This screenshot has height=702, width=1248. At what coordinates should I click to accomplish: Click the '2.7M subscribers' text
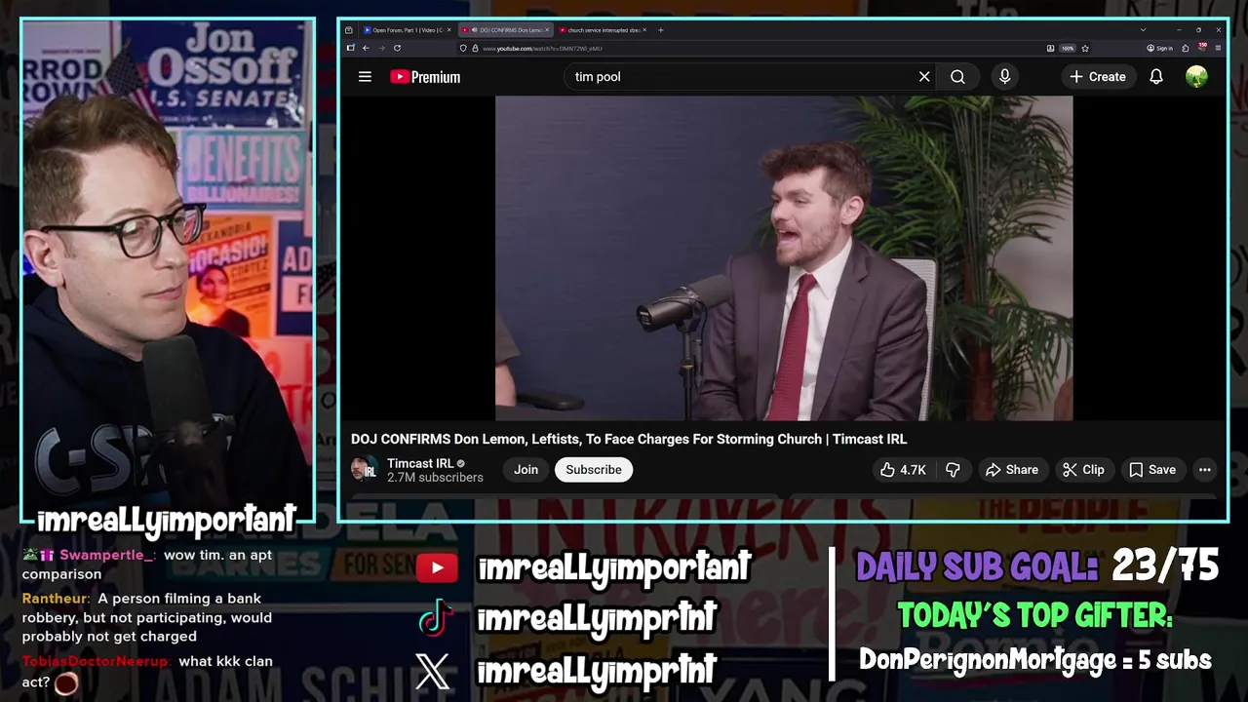click(435, 478)
